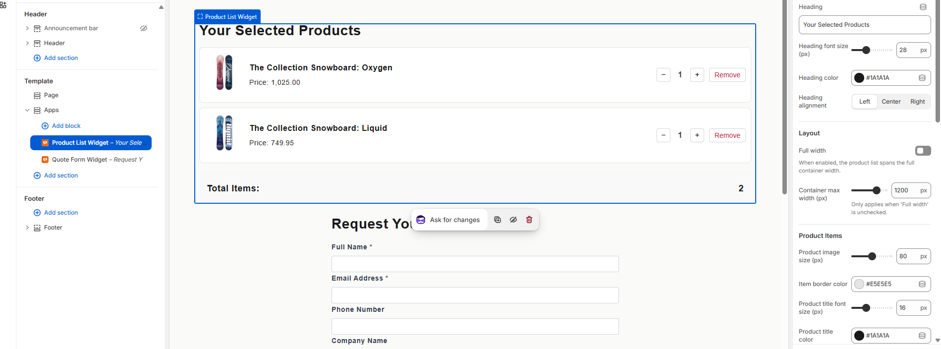Increase quantity of Oxygen snowboard
This screenshot has height=349, width=941.
coord(697,75)
